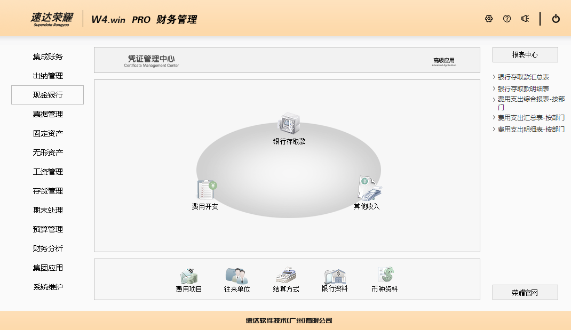Open 结算方式 settlement method icon
The image size is (571, 330).
coord(285,276)
